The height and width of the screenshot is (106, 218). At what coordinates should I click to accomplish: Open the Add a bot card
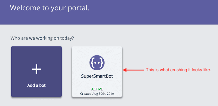[x=36, y=72]
